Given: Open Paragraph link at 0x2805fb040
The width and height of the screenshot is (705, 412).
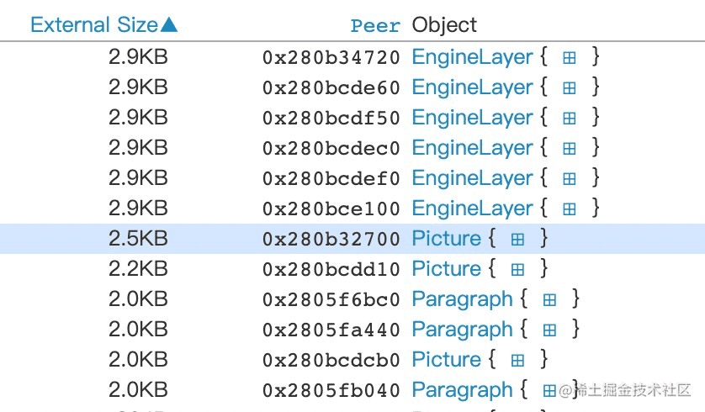Looking at the screenshot, I should click(x=462, y=390).
